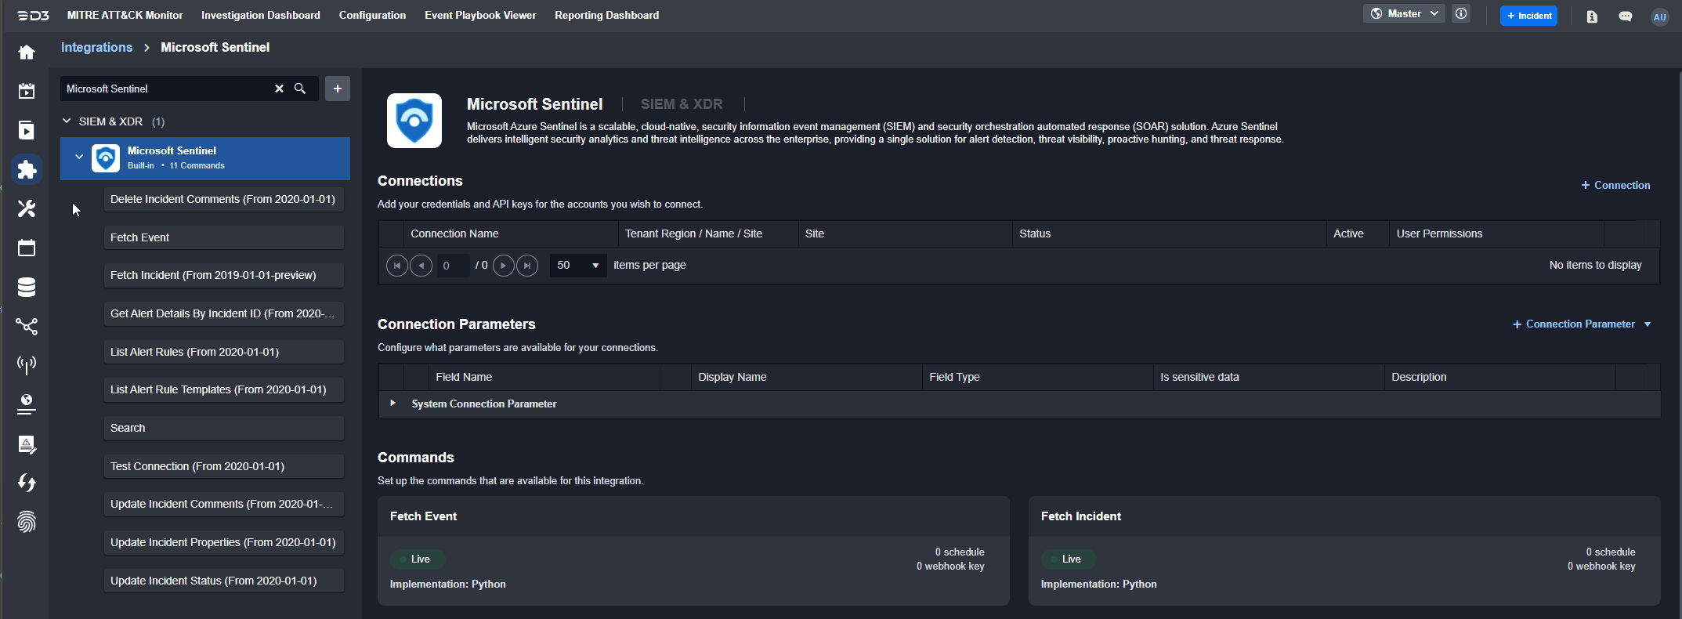Screen dimensions: 1682x619
Task: Collapse the SIEM & XDR category
Action: coord(67,121)
